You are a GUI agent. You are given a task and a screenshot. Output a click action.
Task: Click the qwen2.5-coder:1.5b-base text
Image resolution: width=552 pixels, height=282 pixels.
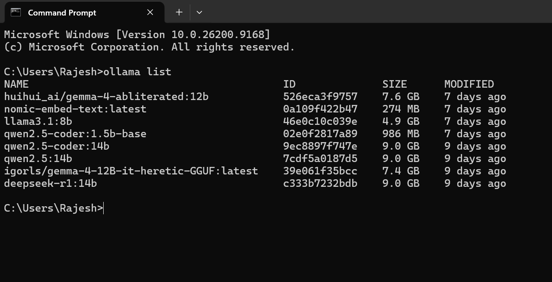point(75,134)
